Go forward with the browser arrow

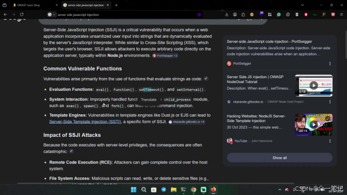click(x=13, y=14)
